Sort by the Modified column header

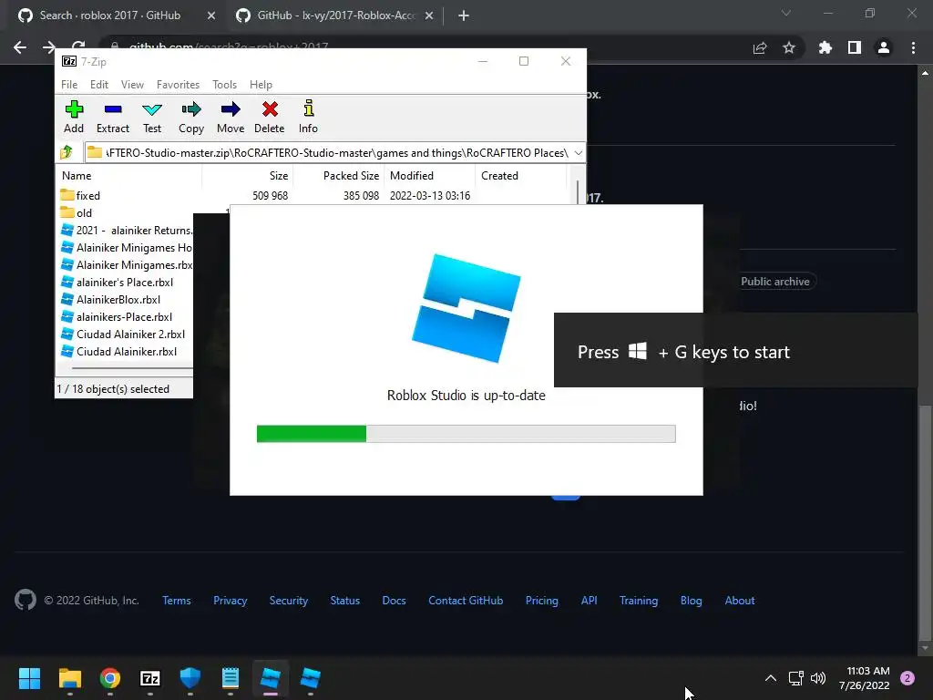pos(430,176)
